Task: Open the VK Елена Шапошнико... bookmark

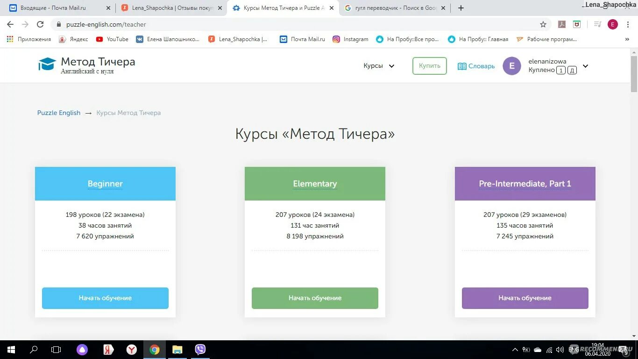Action: pyautogui.click(x=168, y=39)
